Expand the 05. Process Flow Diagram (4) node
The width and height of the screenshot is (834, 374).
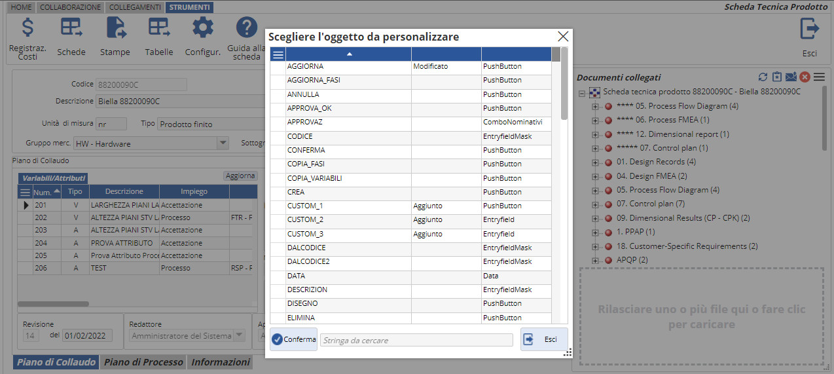(x=595, y=190)
